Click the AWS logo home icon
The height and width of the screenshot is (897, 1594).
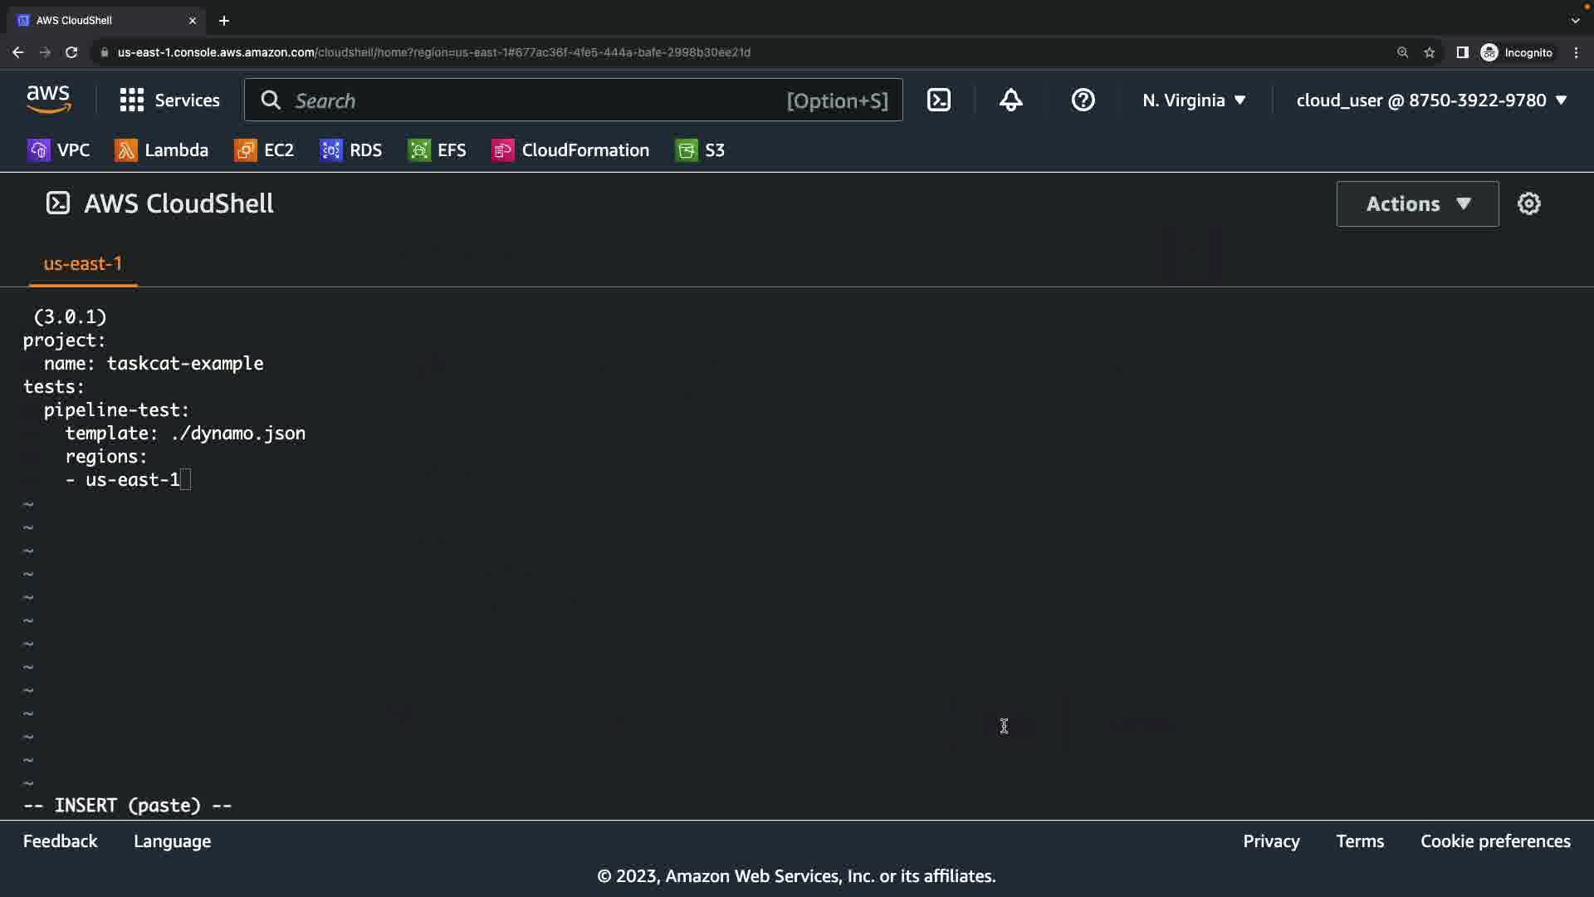click(x=49, y=100)
